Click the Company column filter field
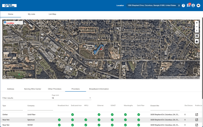The image size is (203, 127). [40, 109]
